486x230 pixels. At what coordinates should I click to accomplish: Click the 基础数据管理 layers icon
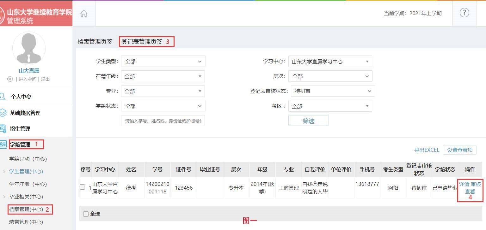[3, 113]
